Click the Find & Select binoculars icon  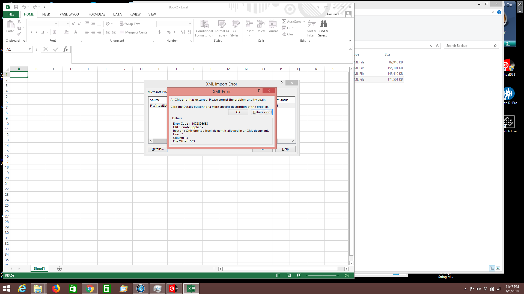point(323,24)
